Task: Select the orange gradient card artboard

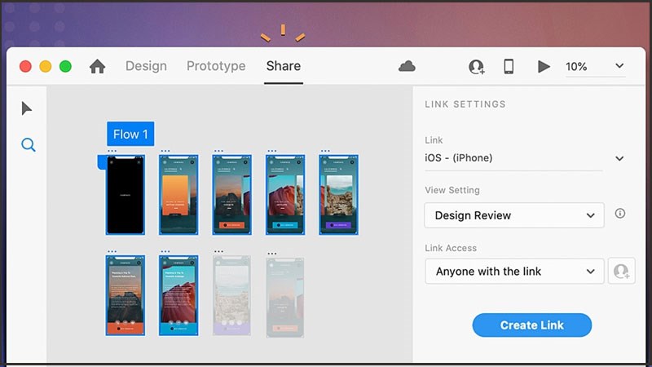Action: coord(178,195)
